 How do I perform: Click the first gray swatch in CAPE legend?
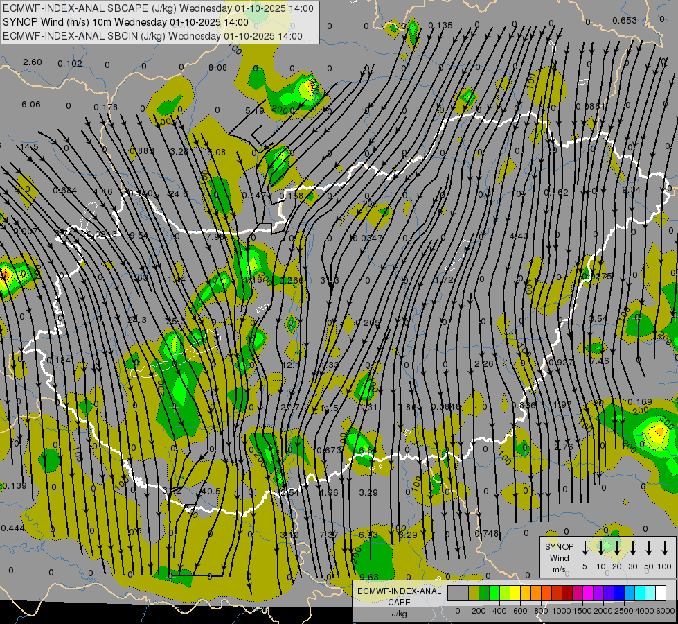click(x=453, y=593)
